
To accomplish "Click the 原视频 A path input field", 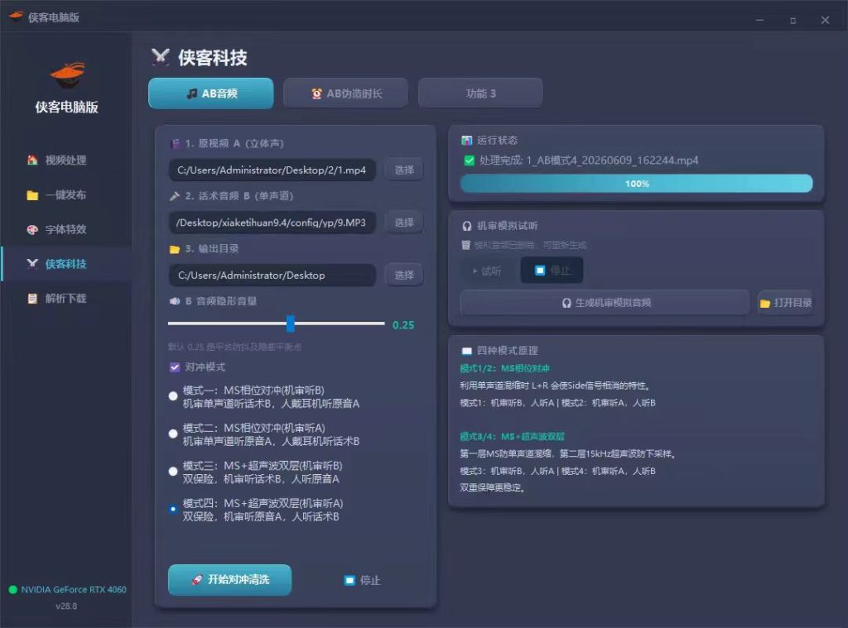I will click(272, 170).
